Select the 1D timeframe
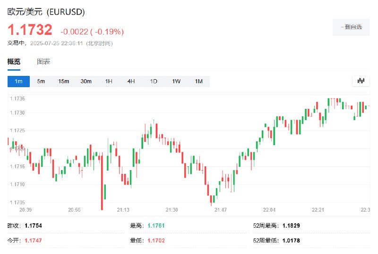Screen dimensions: 378x254 click(x=154, y=82)
